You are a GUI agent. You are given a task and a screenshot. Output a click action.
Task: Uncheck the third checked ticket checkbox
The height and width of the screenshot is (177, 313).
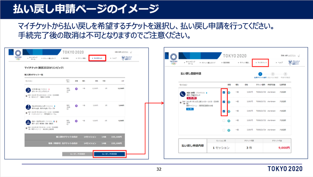[x=224, y=112]
